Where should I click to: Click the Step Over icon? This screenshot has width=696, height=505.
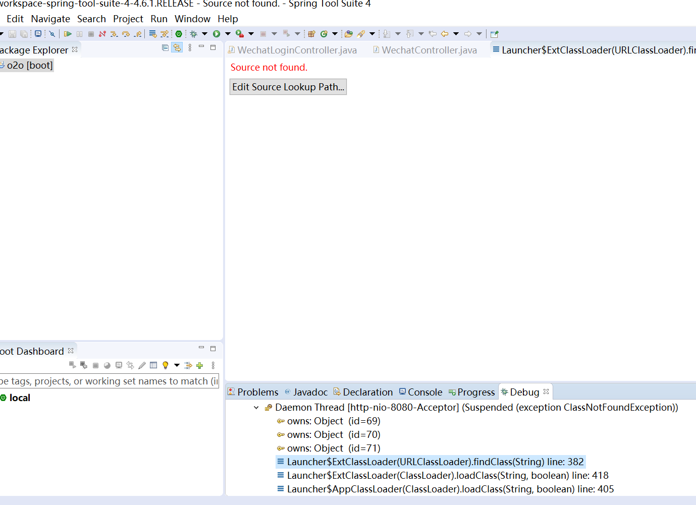pos(126,34)
